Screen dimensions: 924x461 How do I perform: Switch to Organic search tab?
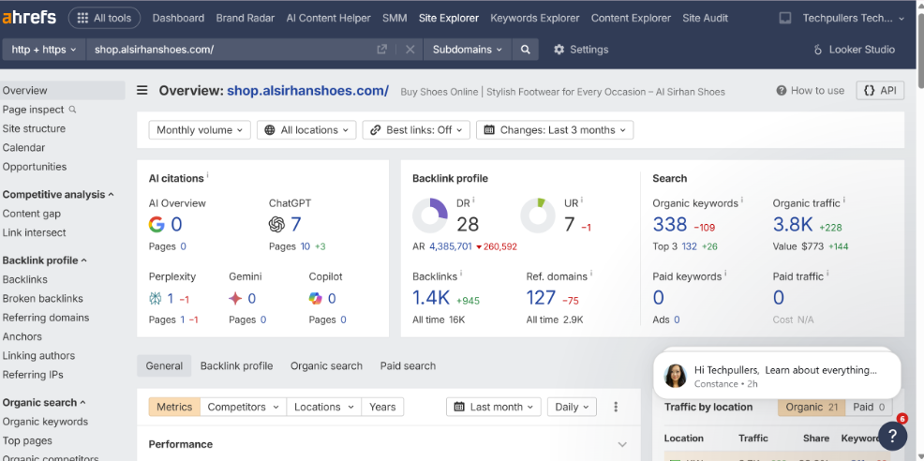[x=326, y=366]
